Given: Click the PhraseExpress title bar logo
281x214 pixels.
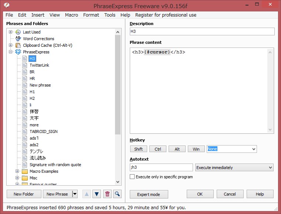Looking at the screenshot, I should coord(7,5).
